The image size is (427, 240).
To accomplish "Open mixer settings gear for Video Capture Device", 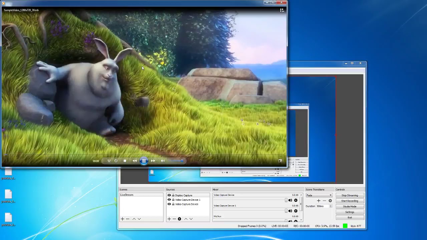I will pos(296,200).
